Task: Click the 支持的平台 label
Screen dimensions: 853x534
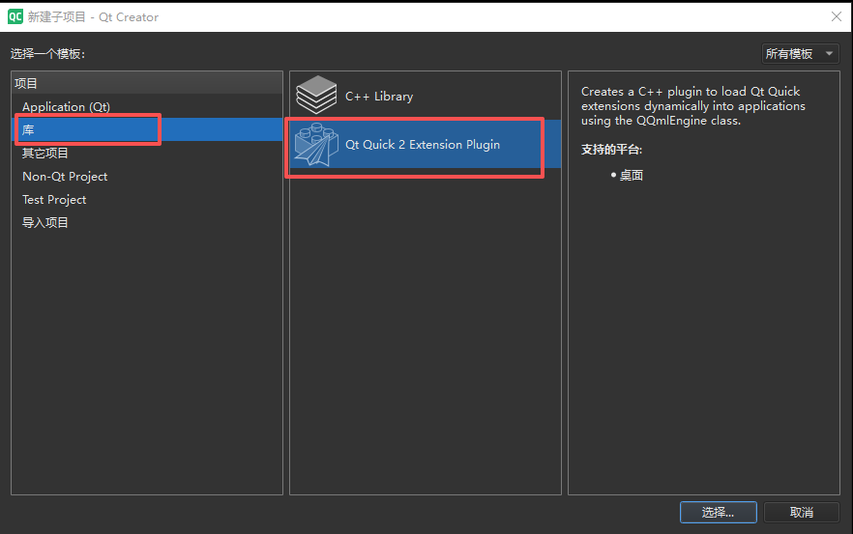Action: coord(611,150)
